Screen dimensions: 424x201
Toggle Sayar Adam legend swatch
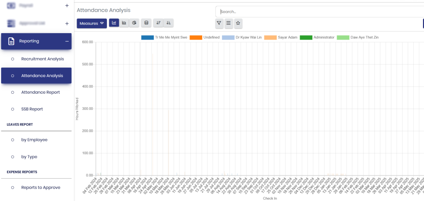[x=270, y=37]
